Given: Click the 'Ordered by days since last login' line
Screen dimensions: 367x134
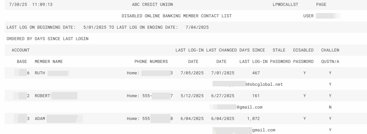Looking at the screenshot, I should click(47, 39).
